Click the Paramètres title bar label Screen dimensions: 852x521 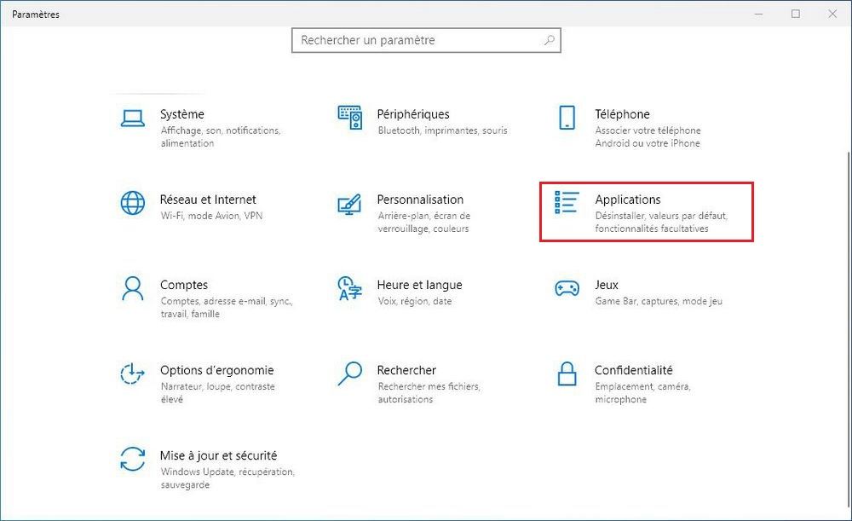[x=36, y=14]
